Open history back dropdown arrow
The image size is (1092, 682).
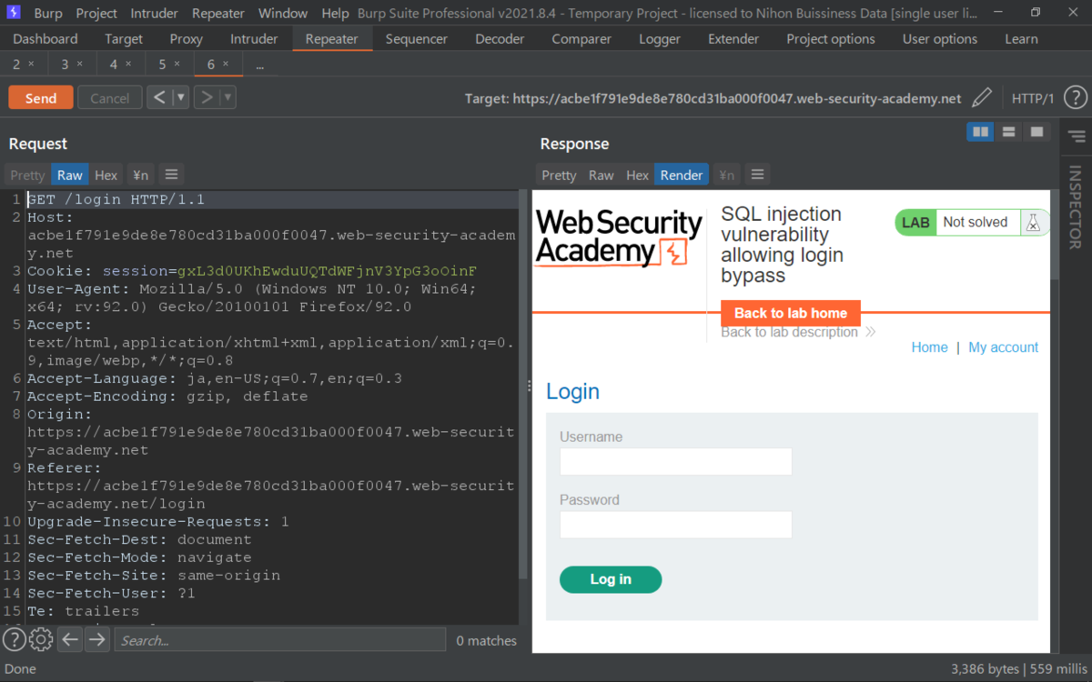[x=180, y=97]
